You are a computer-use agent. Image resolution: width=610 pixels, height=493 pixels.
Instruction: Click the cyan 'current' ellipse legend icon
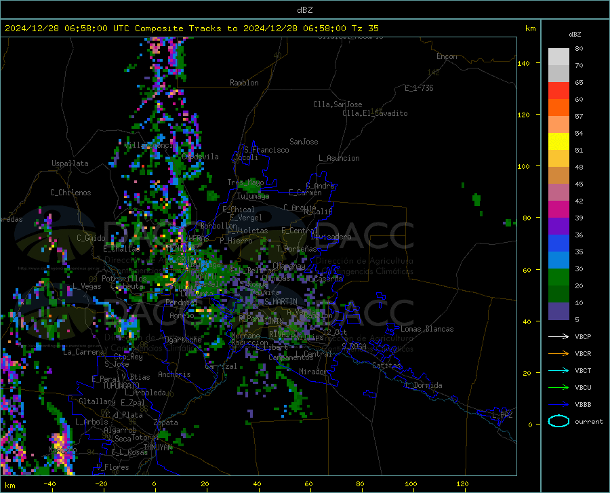pyautogui.click(x=558, y=421)
